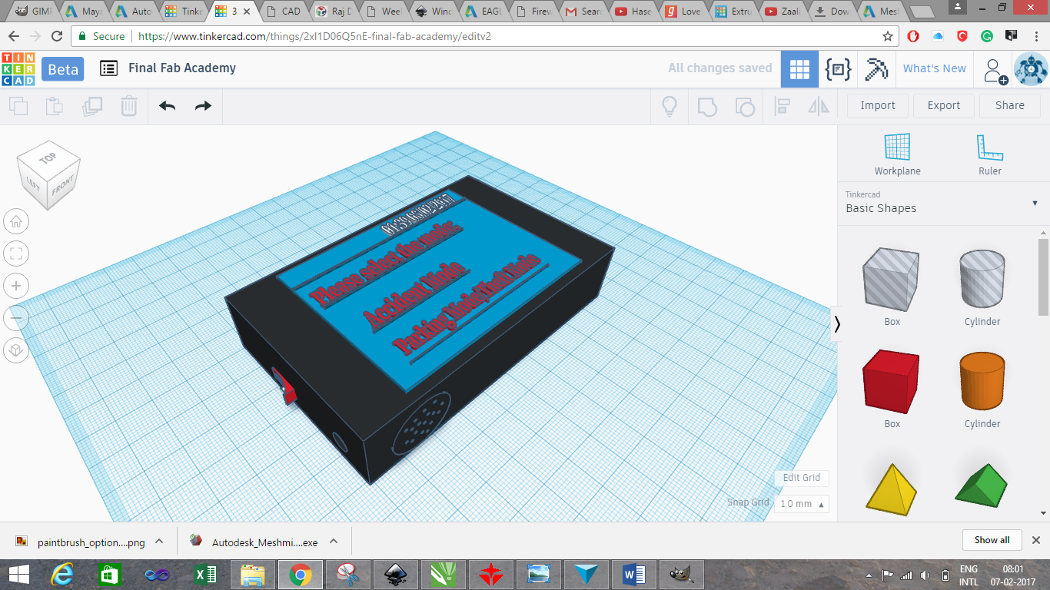Select the red Box shape

(892, 383)
